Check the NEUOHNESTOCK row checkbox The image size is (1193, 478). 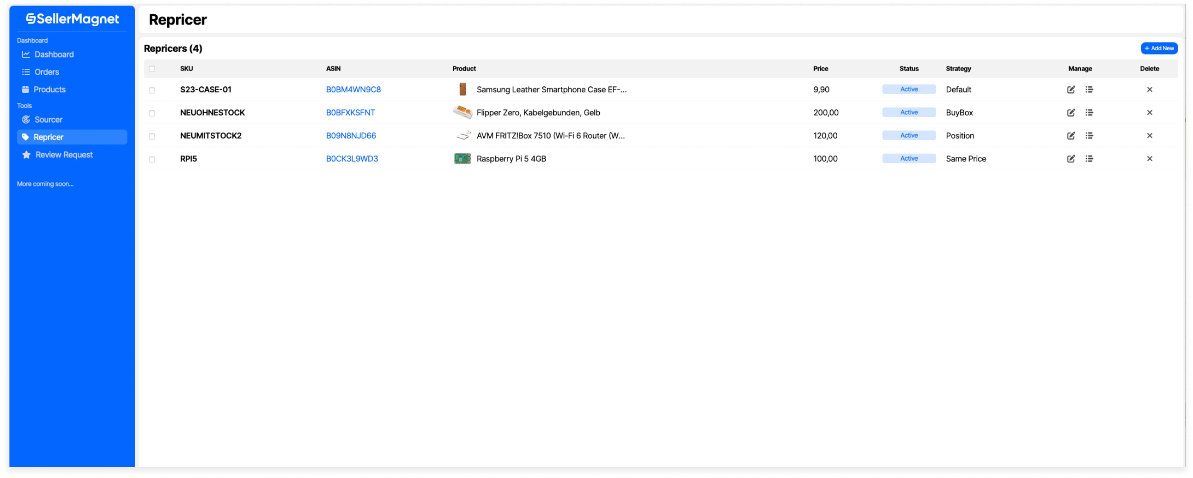(x=152, y=114)
